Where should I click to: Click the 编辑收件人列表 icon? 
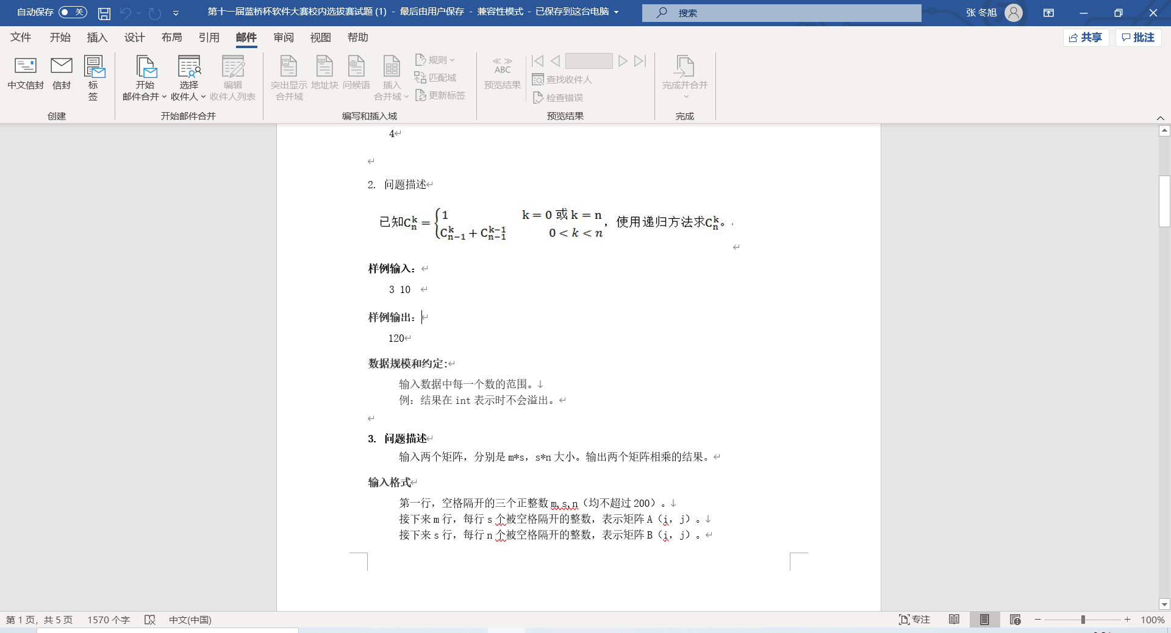coord(232,78)
